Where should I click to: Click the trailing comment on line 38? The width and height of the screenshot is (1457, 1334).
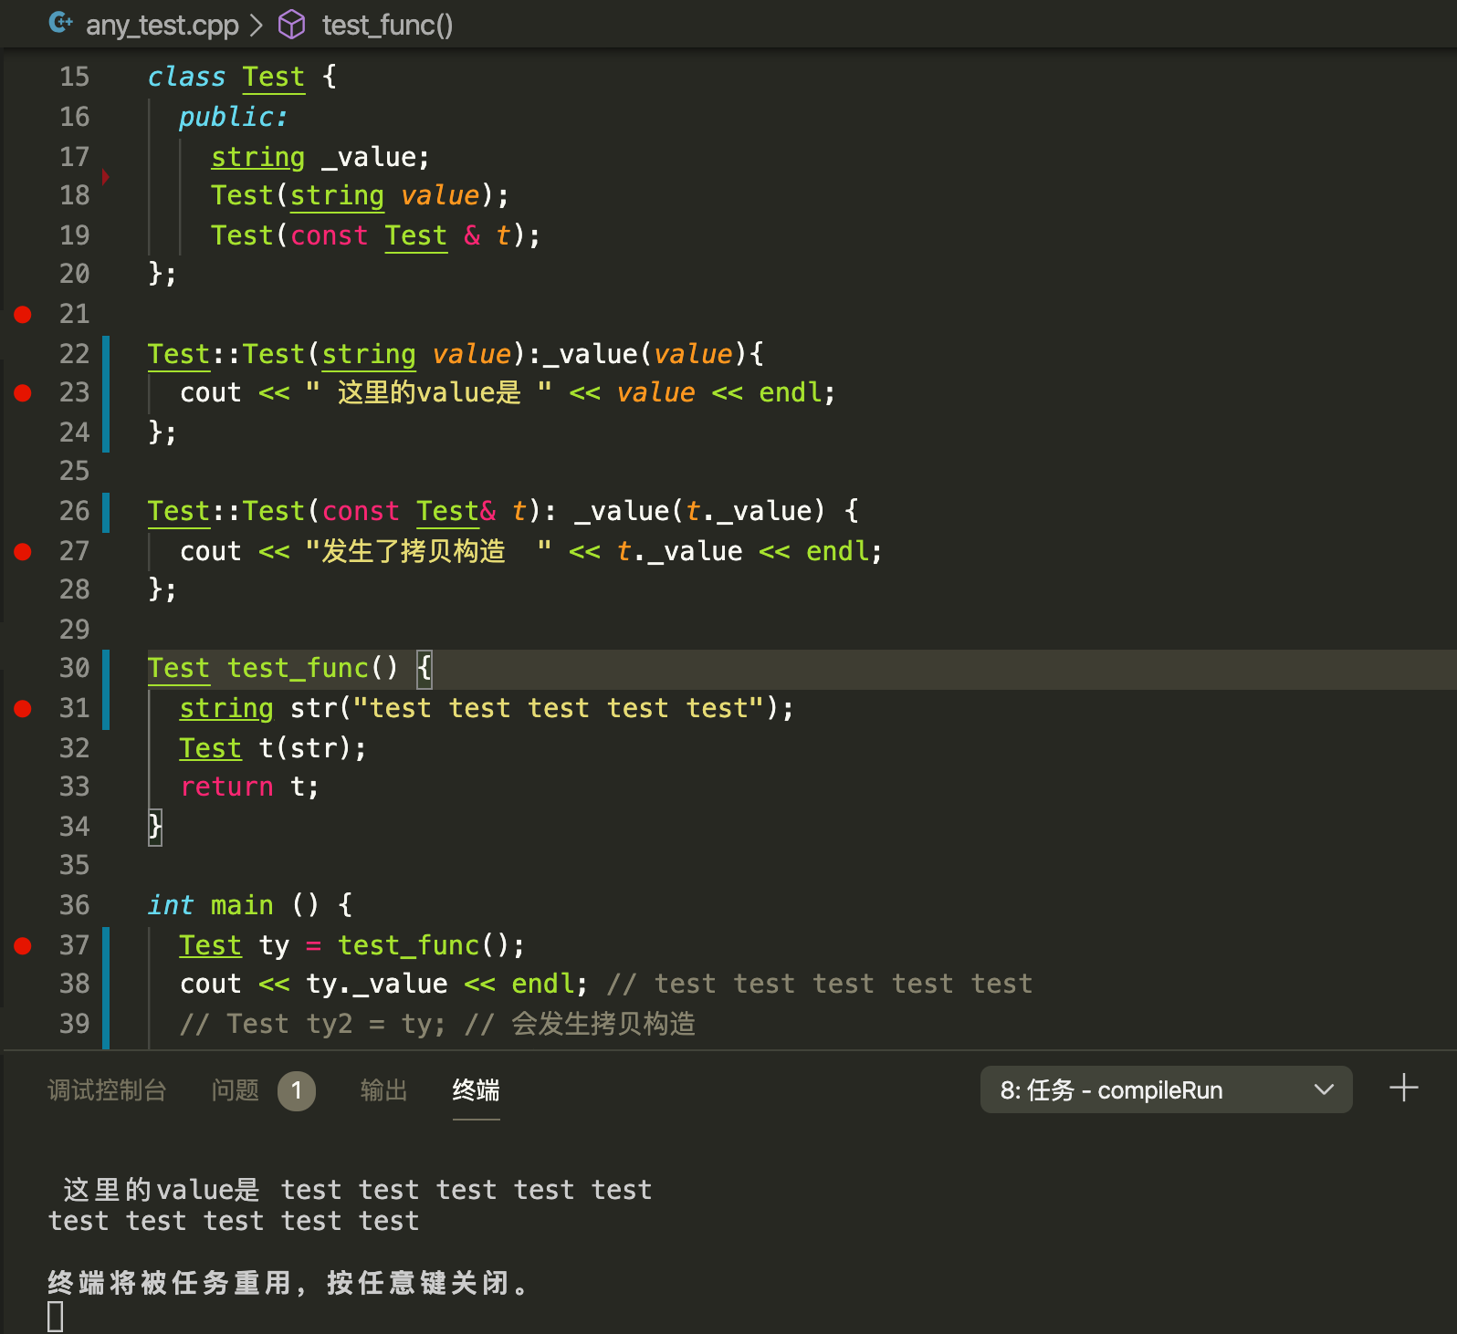tap(819, 984)
